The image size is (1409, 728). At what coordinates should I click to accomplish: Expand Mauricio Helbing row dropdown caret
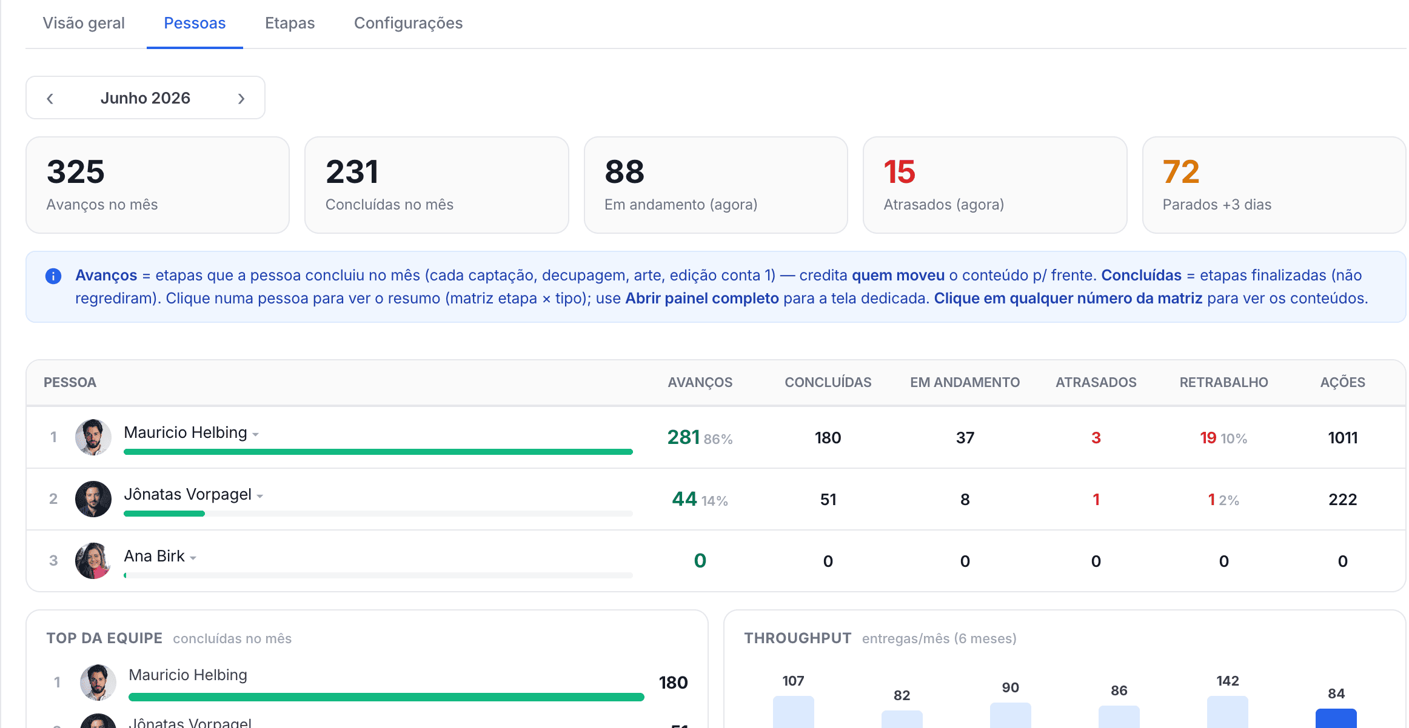click(x=256, y=435)
